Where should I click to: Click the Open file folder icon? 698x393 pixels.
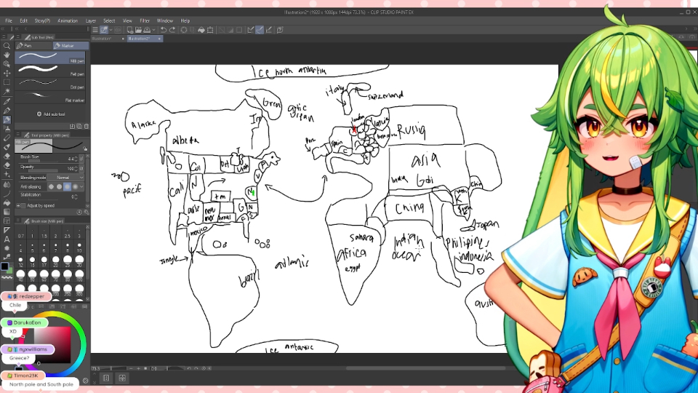tap(138, 30)
